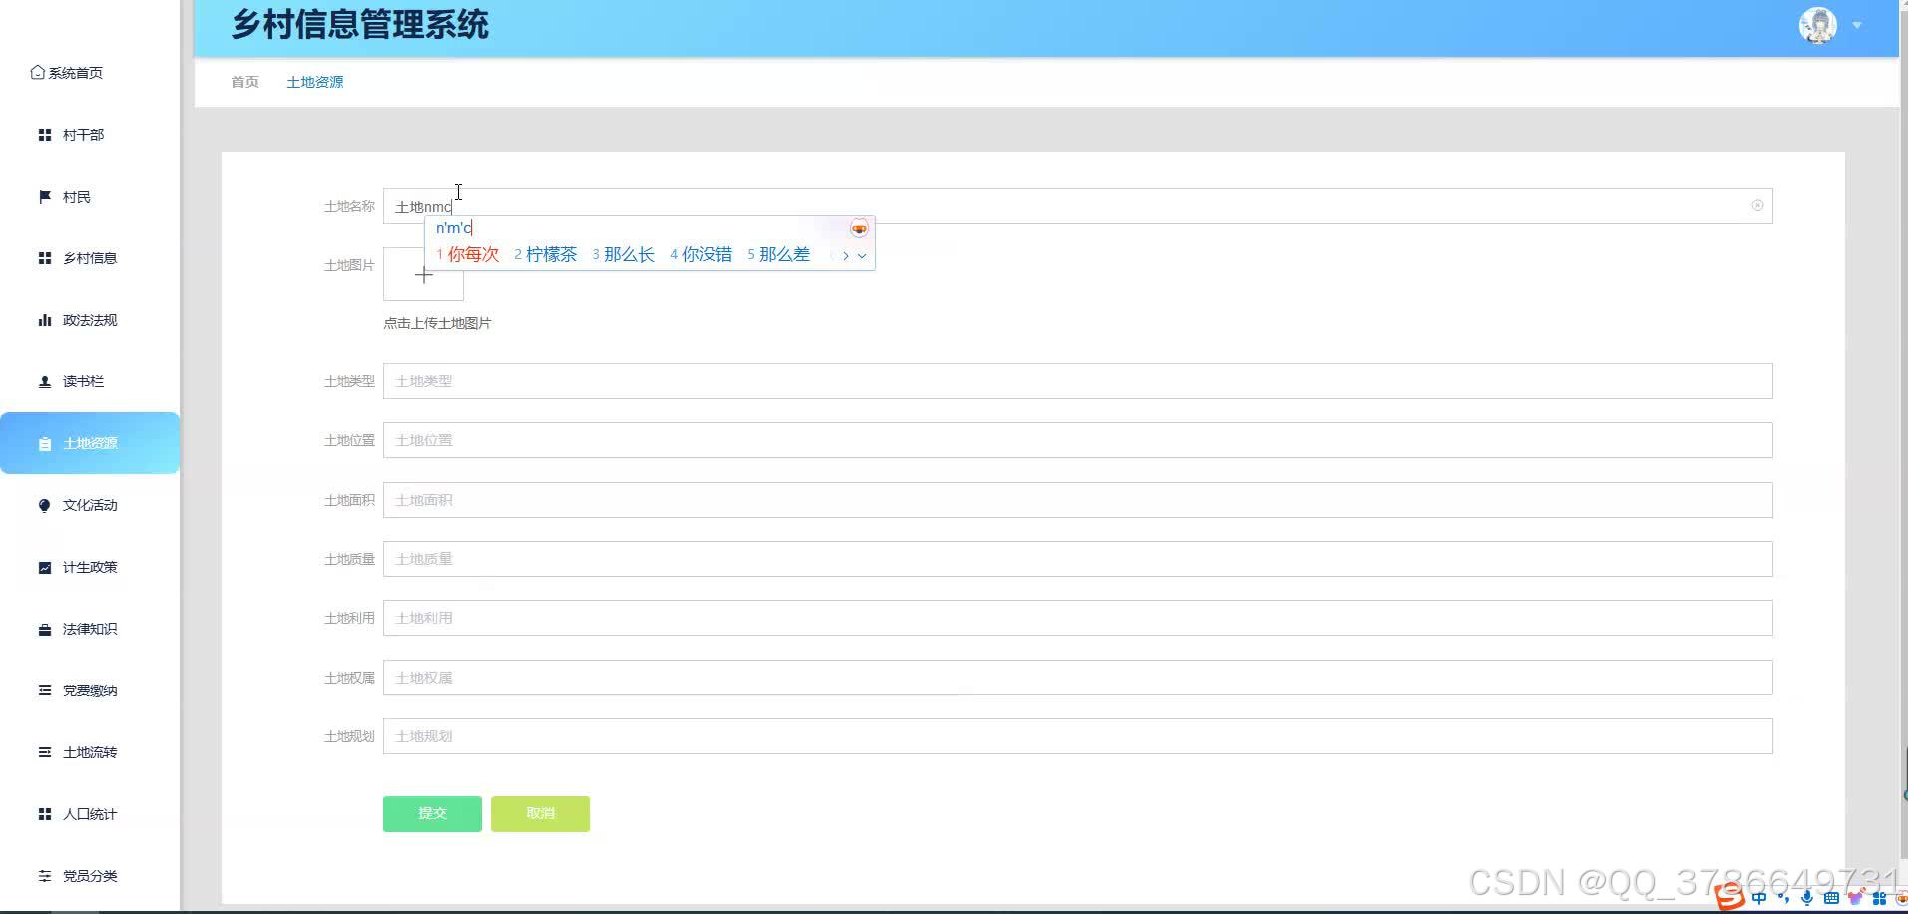This screenshot has width=1908, height=914.
Task: Open the 政法法规 menu item
Action: tap(90, 320)
